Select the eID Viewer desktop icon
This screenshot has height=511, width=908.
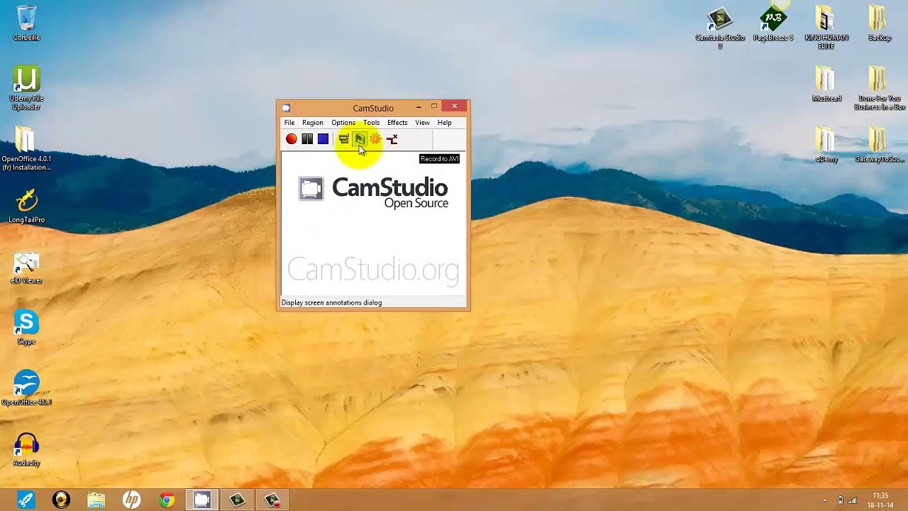(26, 268)
